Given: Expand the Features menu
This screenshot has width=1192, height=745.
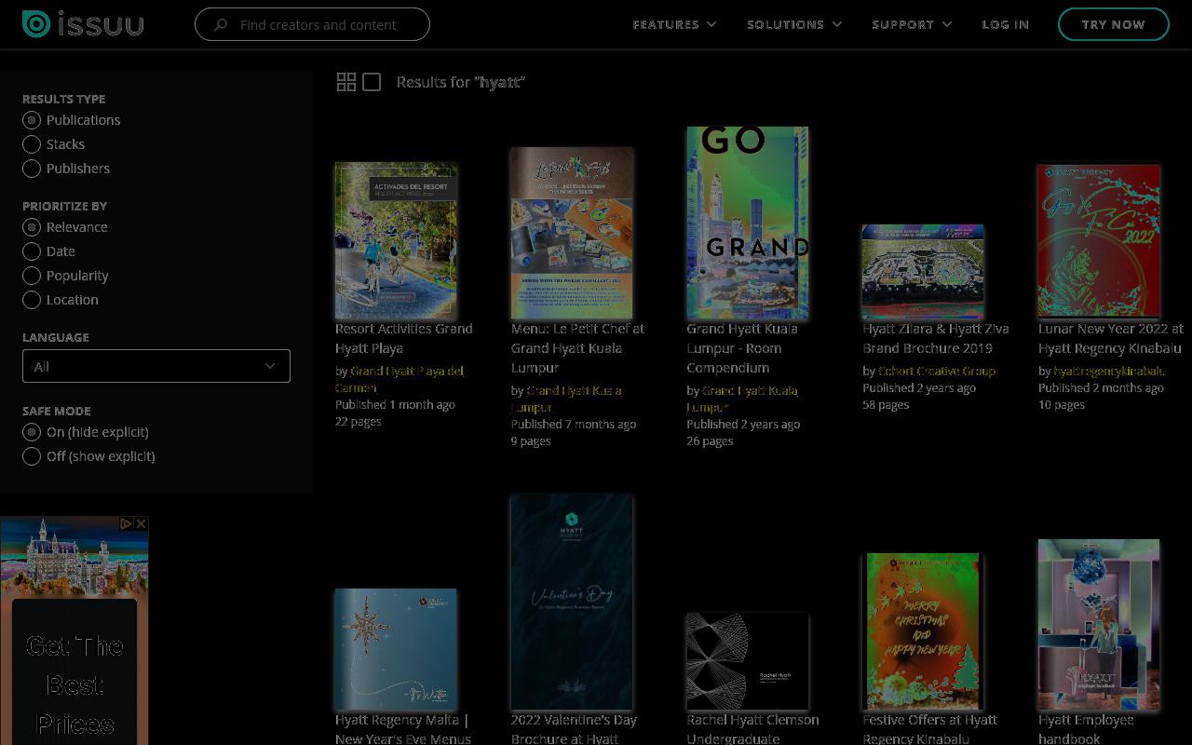Looking at the screenshot, I should pos(674,24).
